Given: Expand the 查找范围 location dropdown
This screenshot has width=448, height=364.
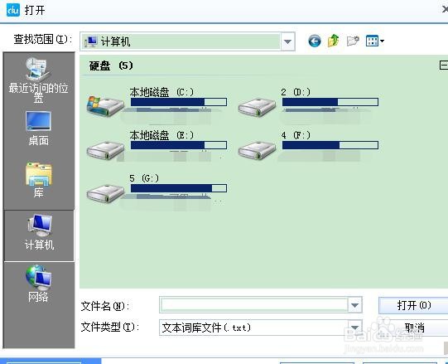Looking at the screenshot, I should 287,41.
